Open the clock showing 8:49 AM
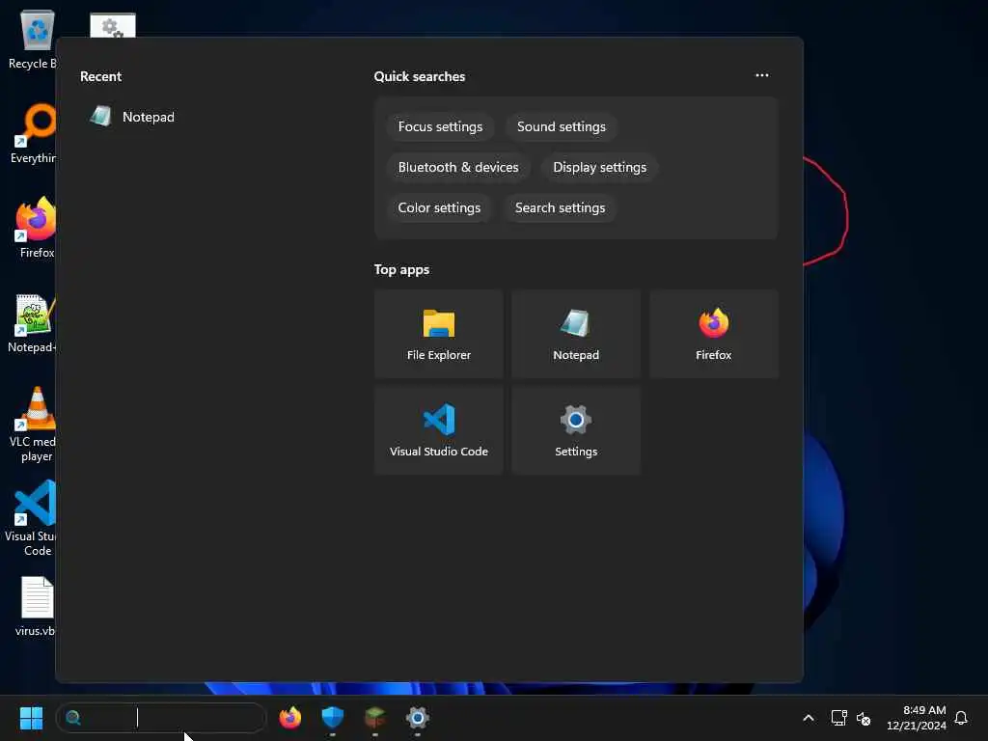This screenshot has width=988, height=741. point(917,718)
